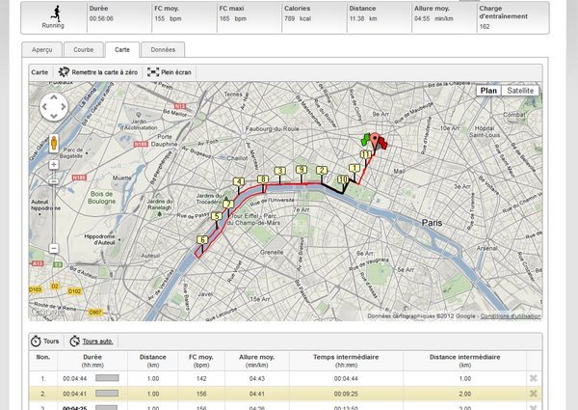Screen dimensions: 578x410
Task: Select the Tours auto. link
Action: click(97, 342)
